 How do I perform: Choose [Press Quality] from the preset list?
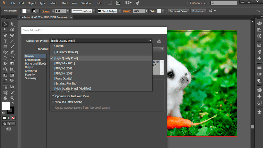coord(63,78)
